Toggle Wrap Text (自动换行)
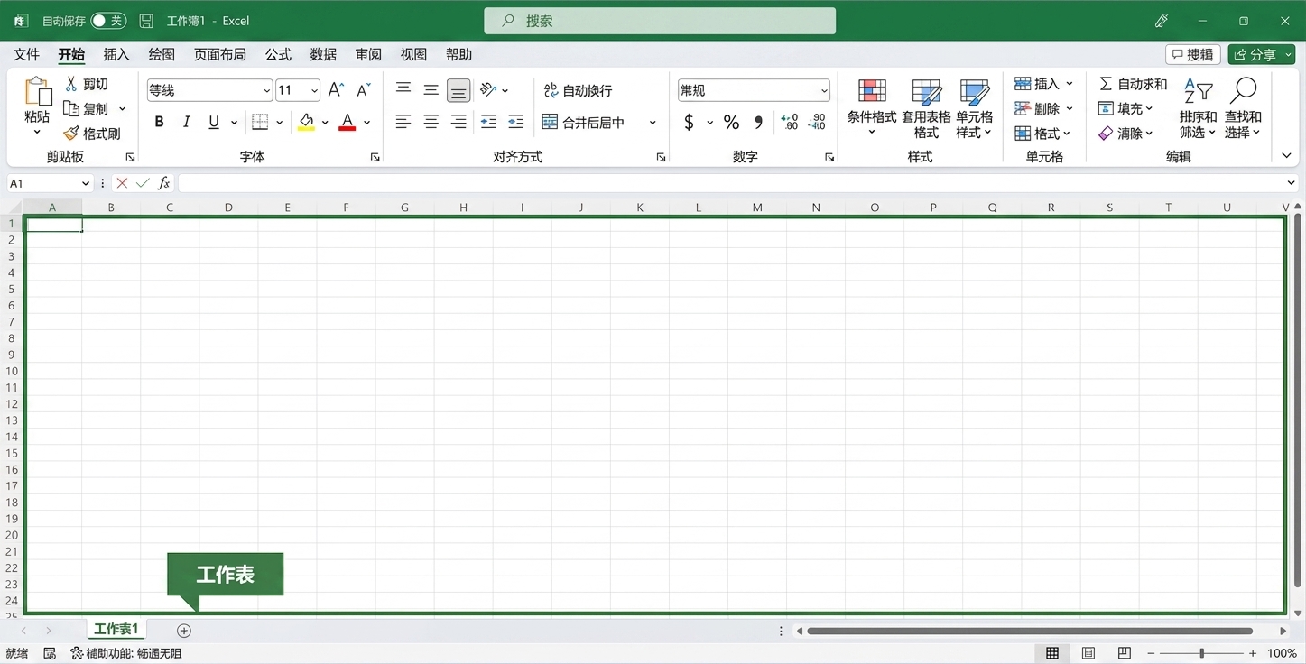Screen dimensions: 1306x664 point(578,90)
